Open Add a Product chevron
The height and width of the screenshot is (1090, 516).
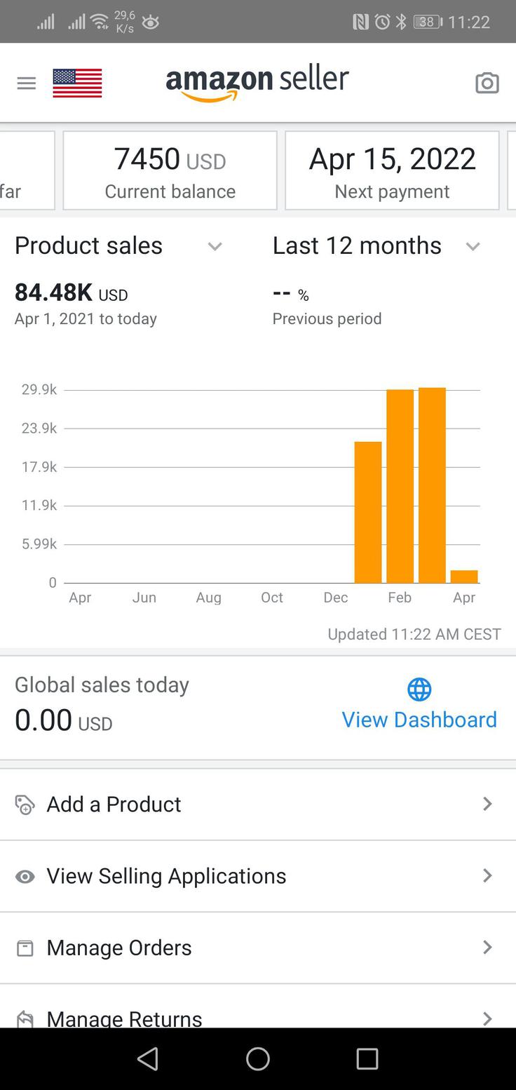point(487,804)
